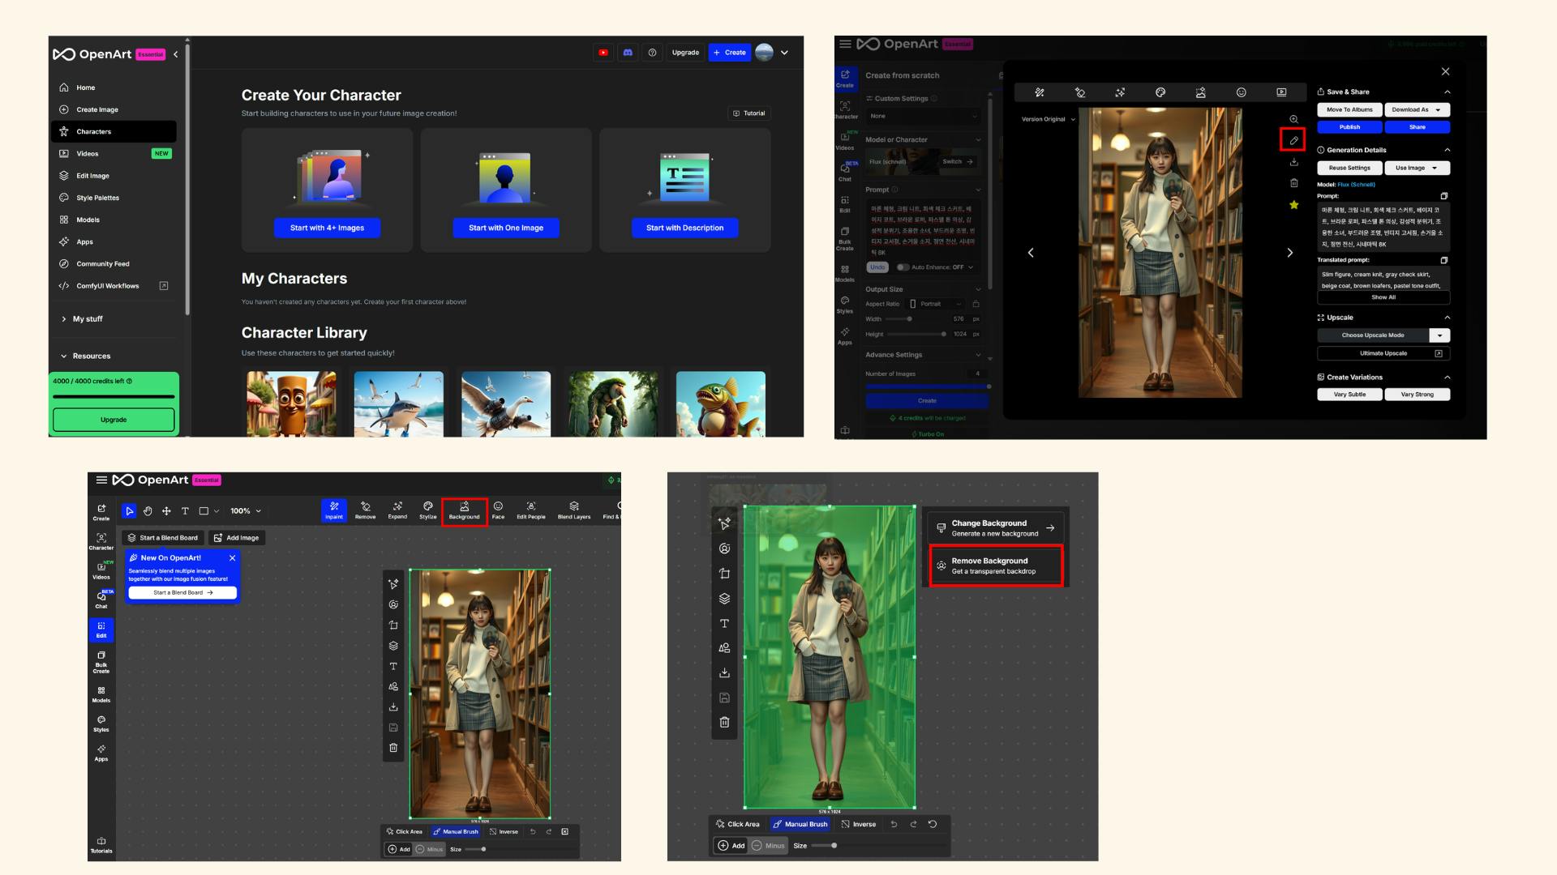The image size is (1557, 875).
Task: Click yellow star favorite icon in viewer
Action: click(x=1293, y=205)
